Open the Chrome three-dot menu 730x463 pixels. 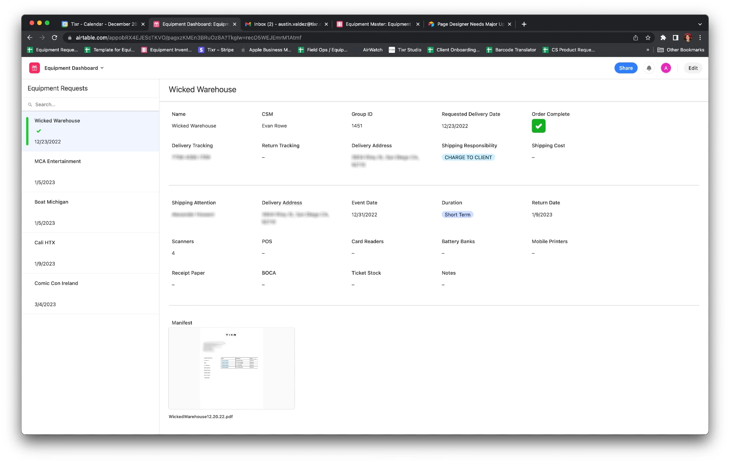tap(700, 38)
